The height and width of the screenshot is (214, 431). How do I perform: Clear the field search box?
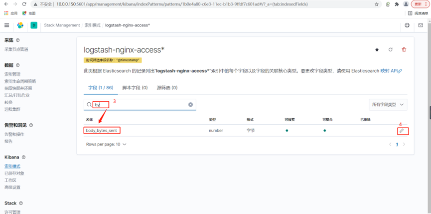tap(190, 105)
